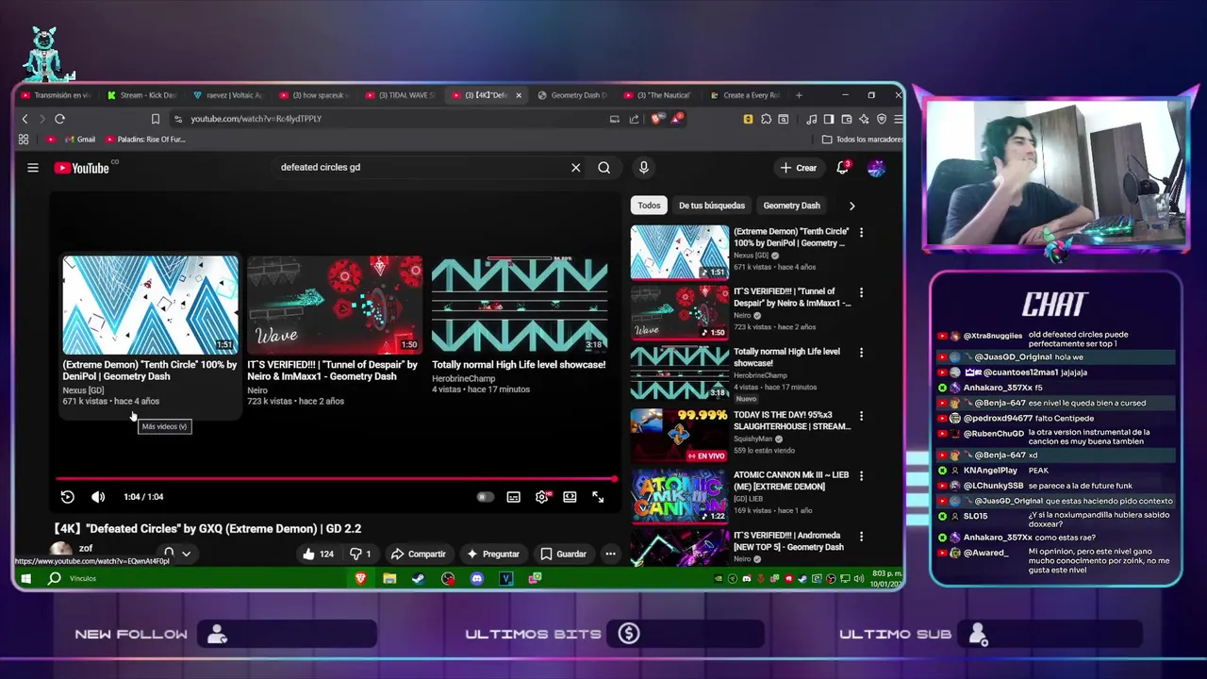The width and height of the screenshot is (1207, 679).
Task: Replay the video with the replay button
Action: 67,497
